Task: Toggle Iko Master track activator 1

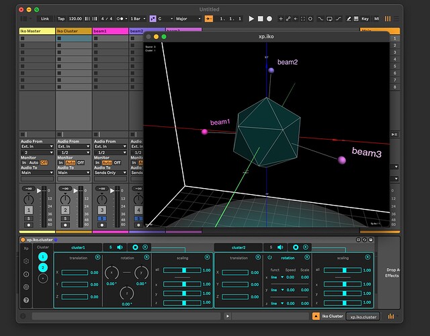Action: click(x=30, y=210)
